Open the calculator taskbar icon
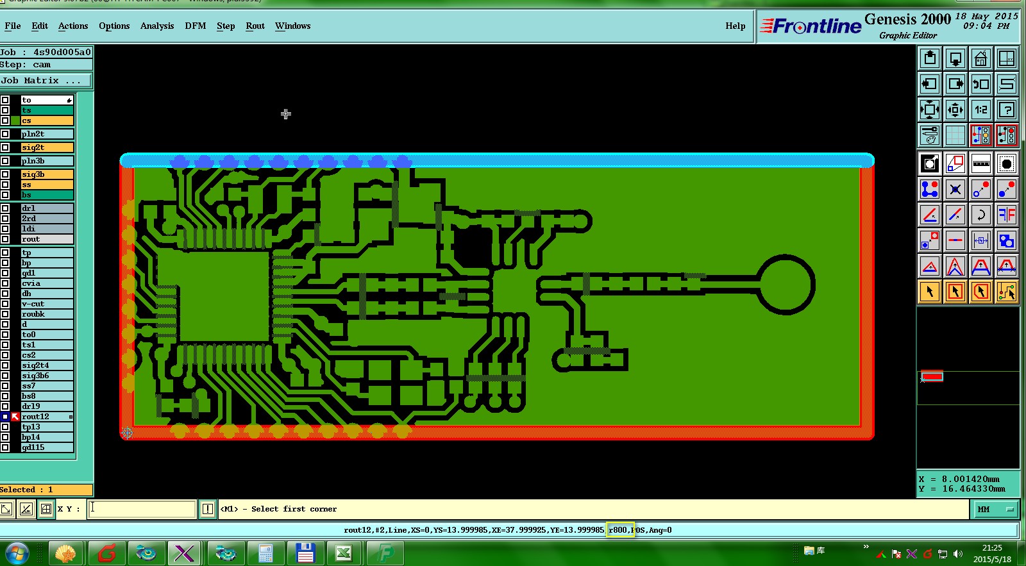 (265, 553)
